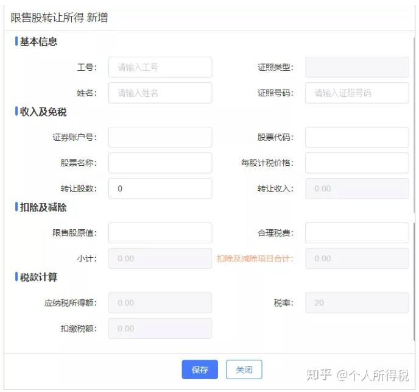Screen dimensions: 419x392
Task: Click the 税率 field showing 20
Action: [357, 303]
